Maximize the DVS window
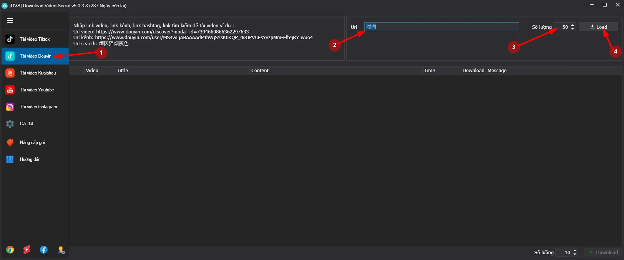 (x=605, y=5)
